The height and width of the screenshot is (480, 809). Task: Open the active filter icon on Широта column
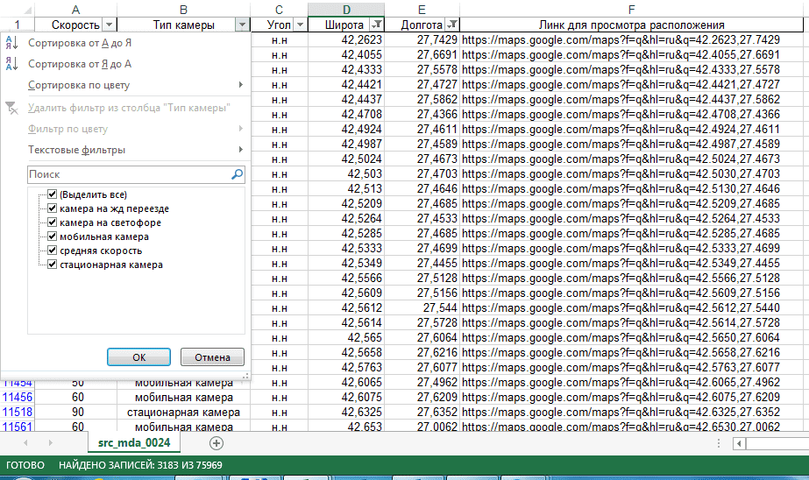377,25
